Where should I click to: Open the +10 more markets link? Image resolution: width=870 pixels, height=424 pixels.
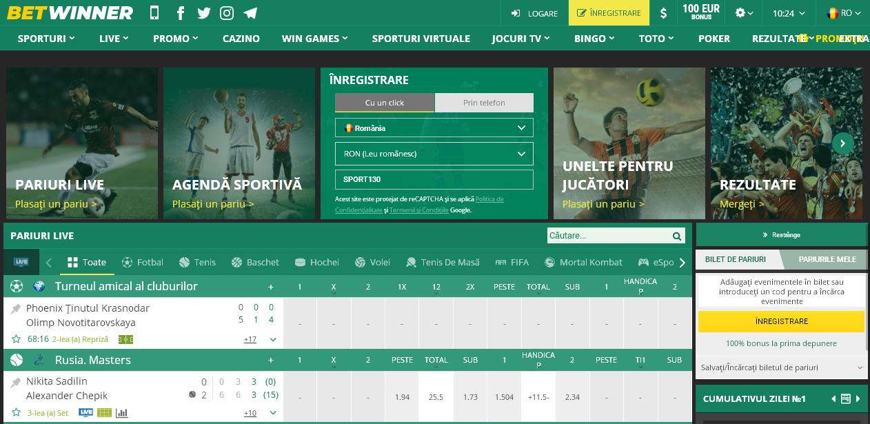(x=250, y=413)
